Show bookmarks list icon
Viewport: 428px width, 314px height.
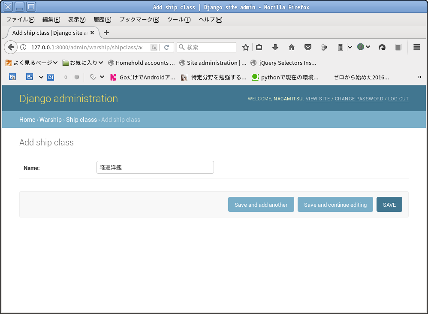(x=259, y=47)
